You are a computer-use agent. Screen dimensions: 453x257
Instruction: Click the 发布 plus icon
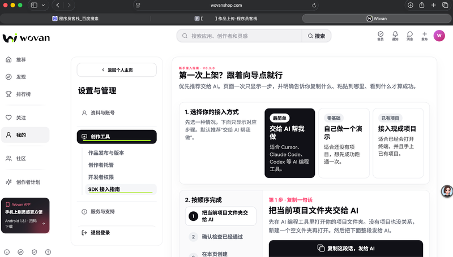click(424, 36)
